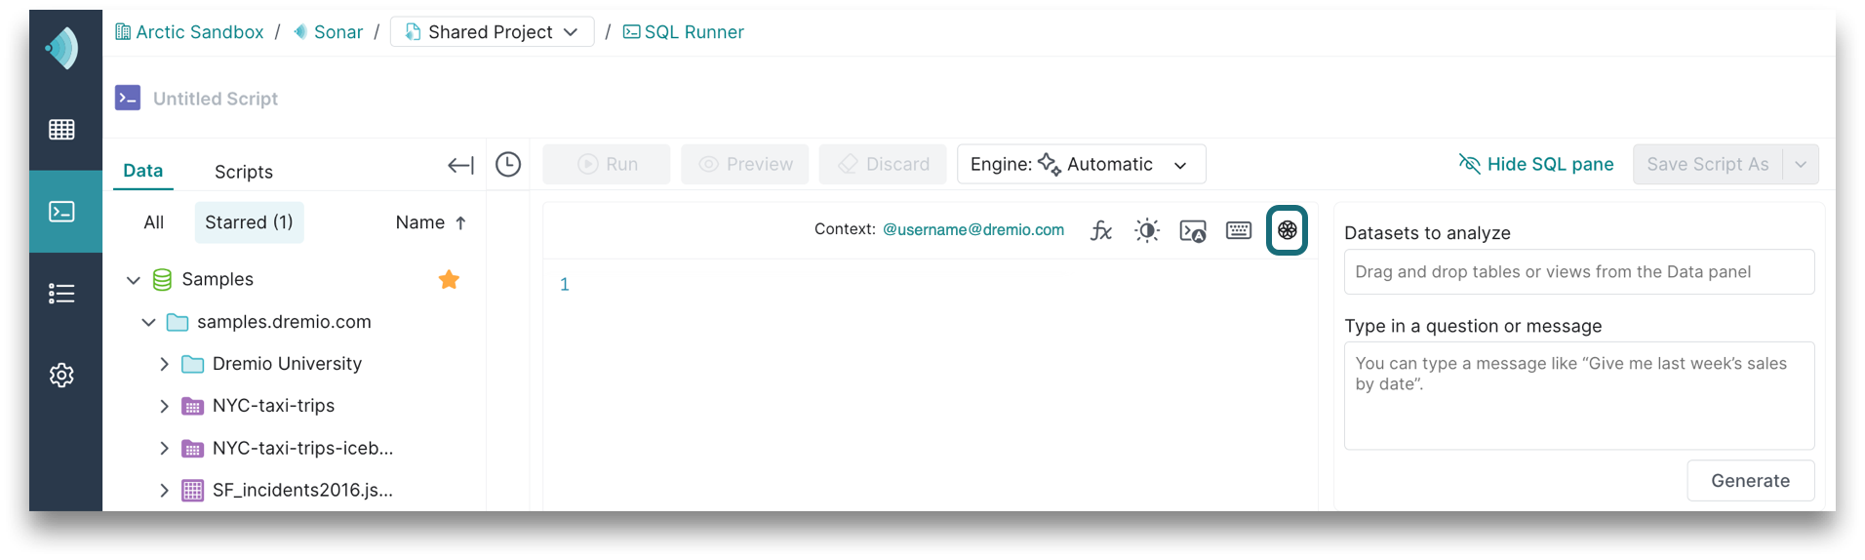This screenshot has height=560, width=1865.
Task: Select NYC-taxi-trips-iceb... folder icon
Action: coord(193,449)
